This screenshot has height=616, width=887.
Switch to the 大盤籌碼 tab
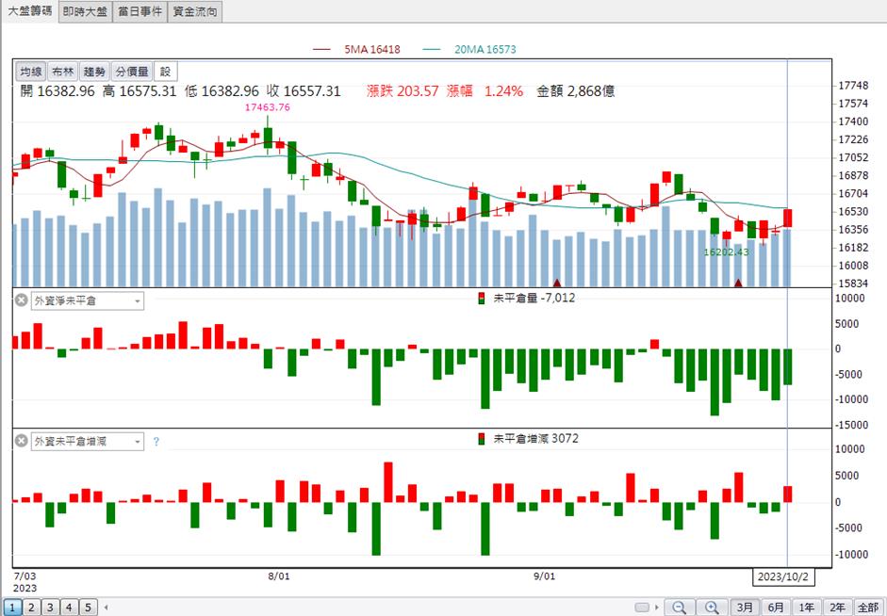29,10
